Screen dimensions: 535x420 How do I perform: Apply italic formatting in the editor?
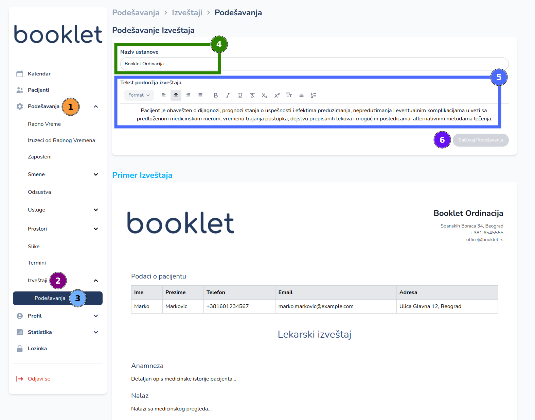coord(228,95)
